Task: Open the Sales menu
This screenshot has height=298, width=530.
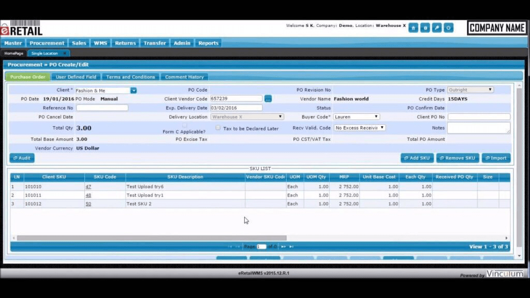Action: point(79,43)
